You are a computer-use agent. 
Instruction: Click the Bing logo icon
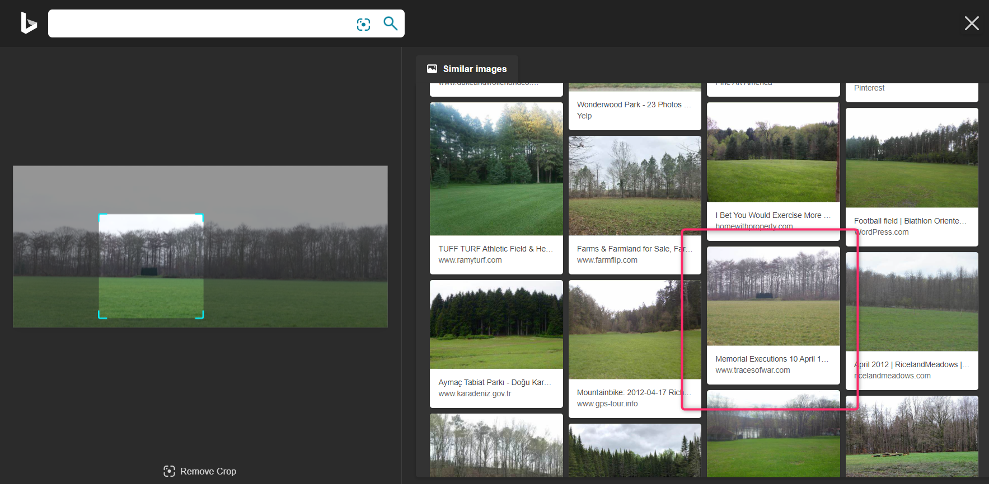[x=29, y=23]
